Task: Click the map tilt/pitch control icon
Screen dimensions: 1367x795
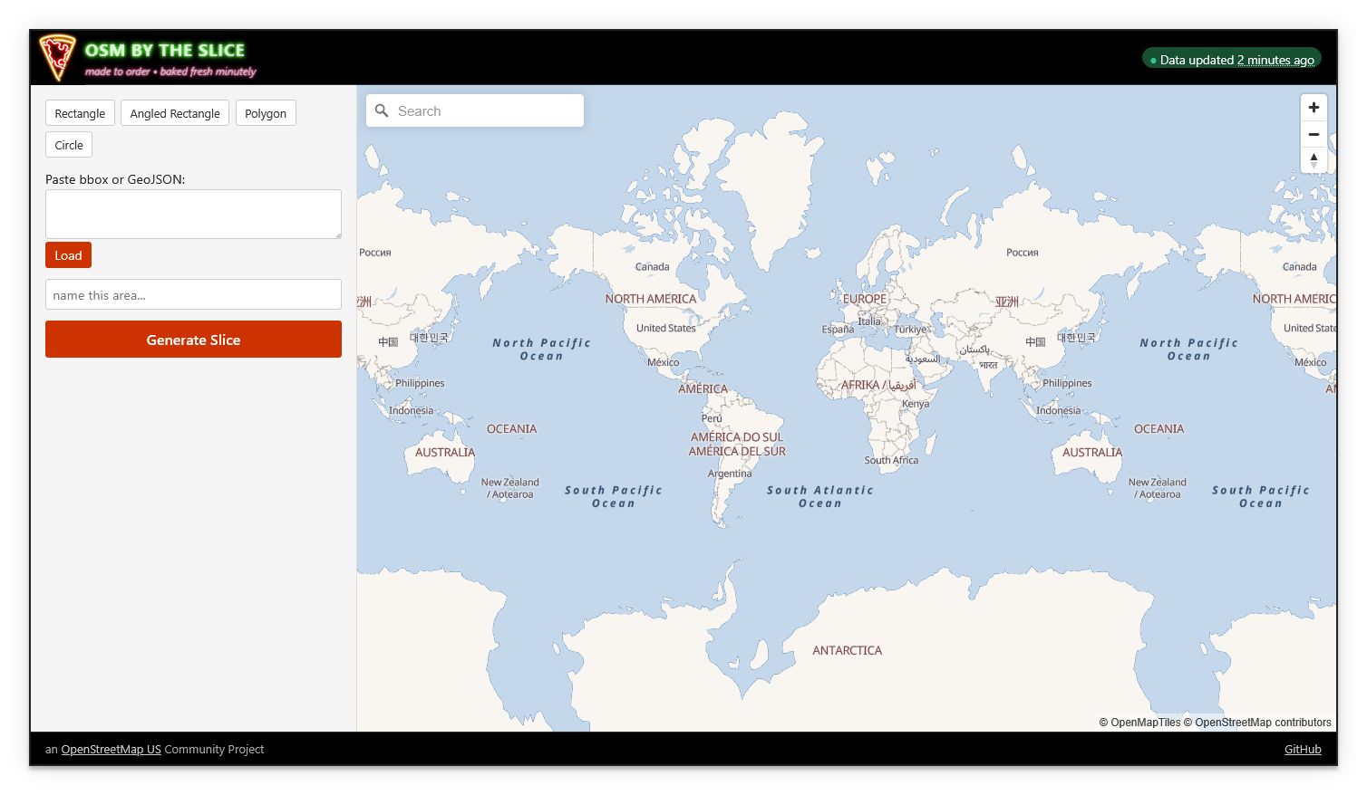Action: [x=1314, y=160]
